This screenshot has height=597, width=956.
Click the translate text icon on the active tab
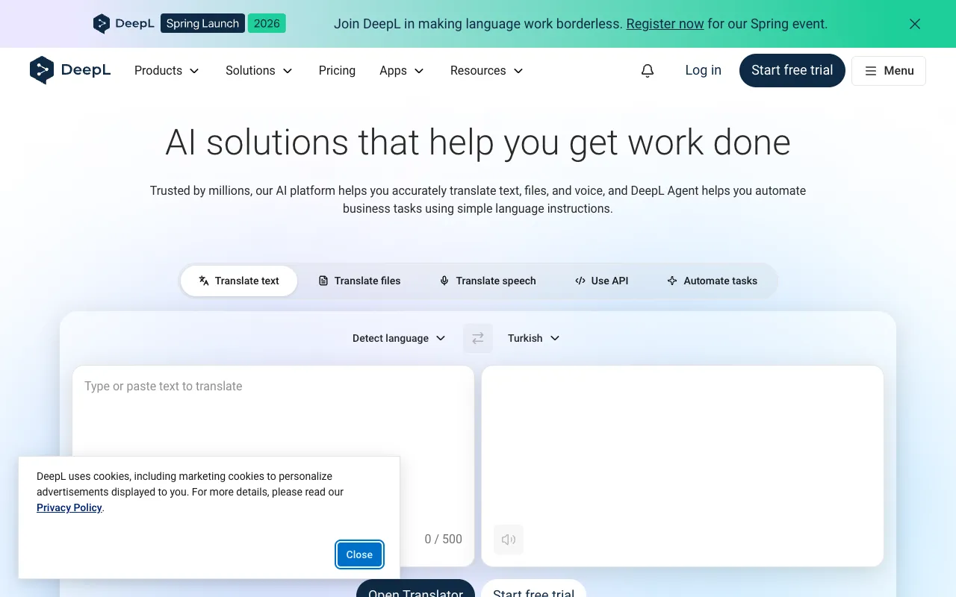(204, 281)
